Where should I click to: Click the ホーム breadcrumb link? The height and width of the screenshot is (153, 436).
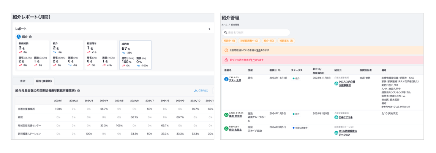tap(224, 25)
